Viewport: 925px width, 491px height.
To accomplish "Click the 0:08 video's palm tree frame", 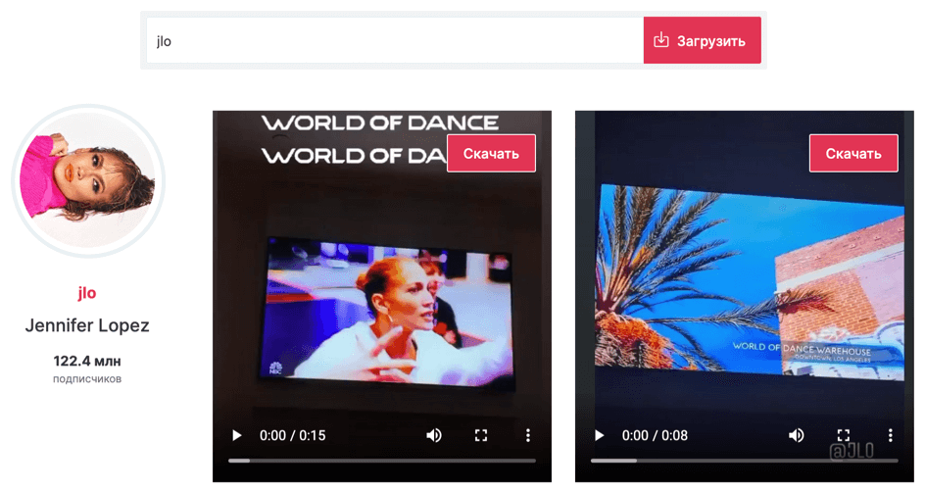I will coord(750,282).
